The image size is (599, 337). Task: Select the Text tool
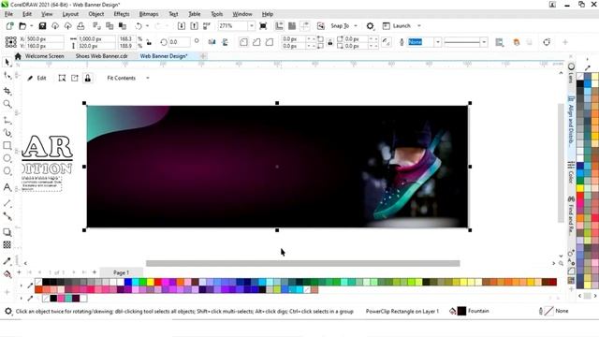pos(7,187)
